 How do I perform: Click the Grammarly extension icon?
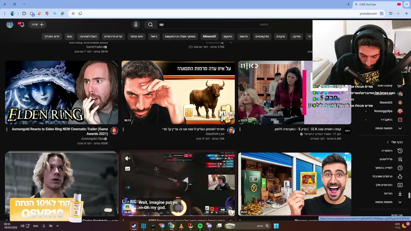[x=62, y=13]
